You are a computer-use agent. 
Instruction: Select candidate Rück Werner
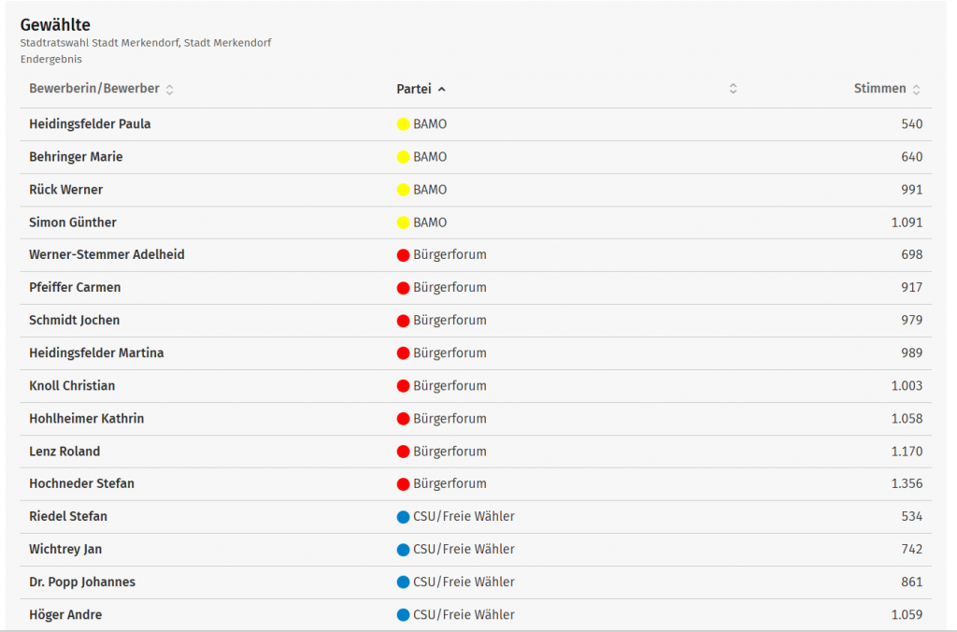coord(66,190)
